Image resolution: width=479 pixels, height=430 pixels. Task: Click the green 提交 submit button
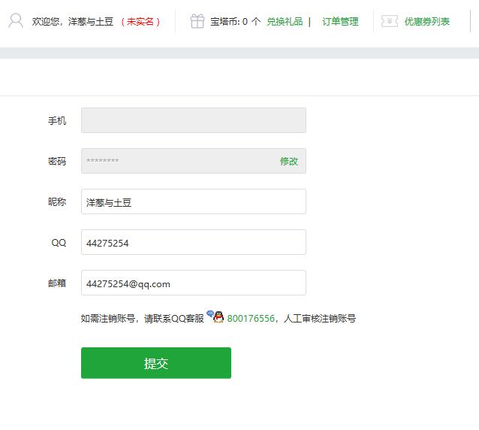(x=156, y=363)
